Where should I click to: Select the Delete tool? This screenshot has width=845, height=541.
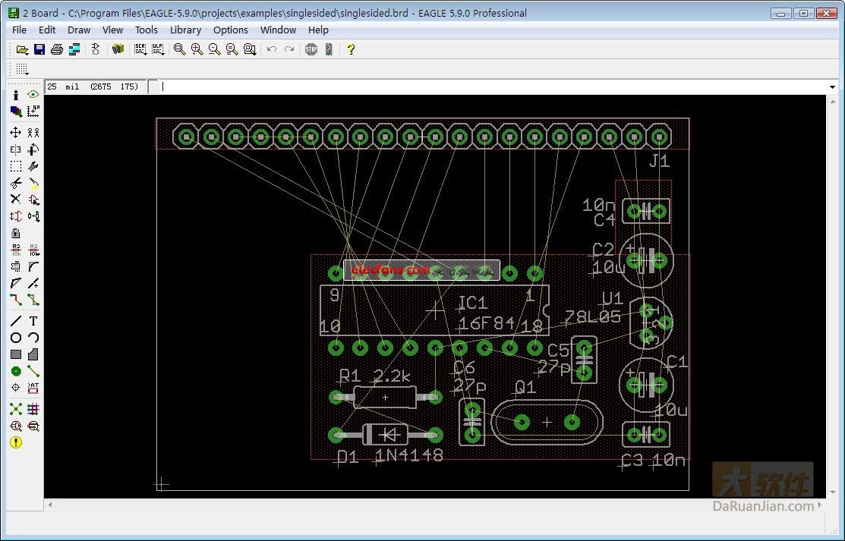coord(15,200)
